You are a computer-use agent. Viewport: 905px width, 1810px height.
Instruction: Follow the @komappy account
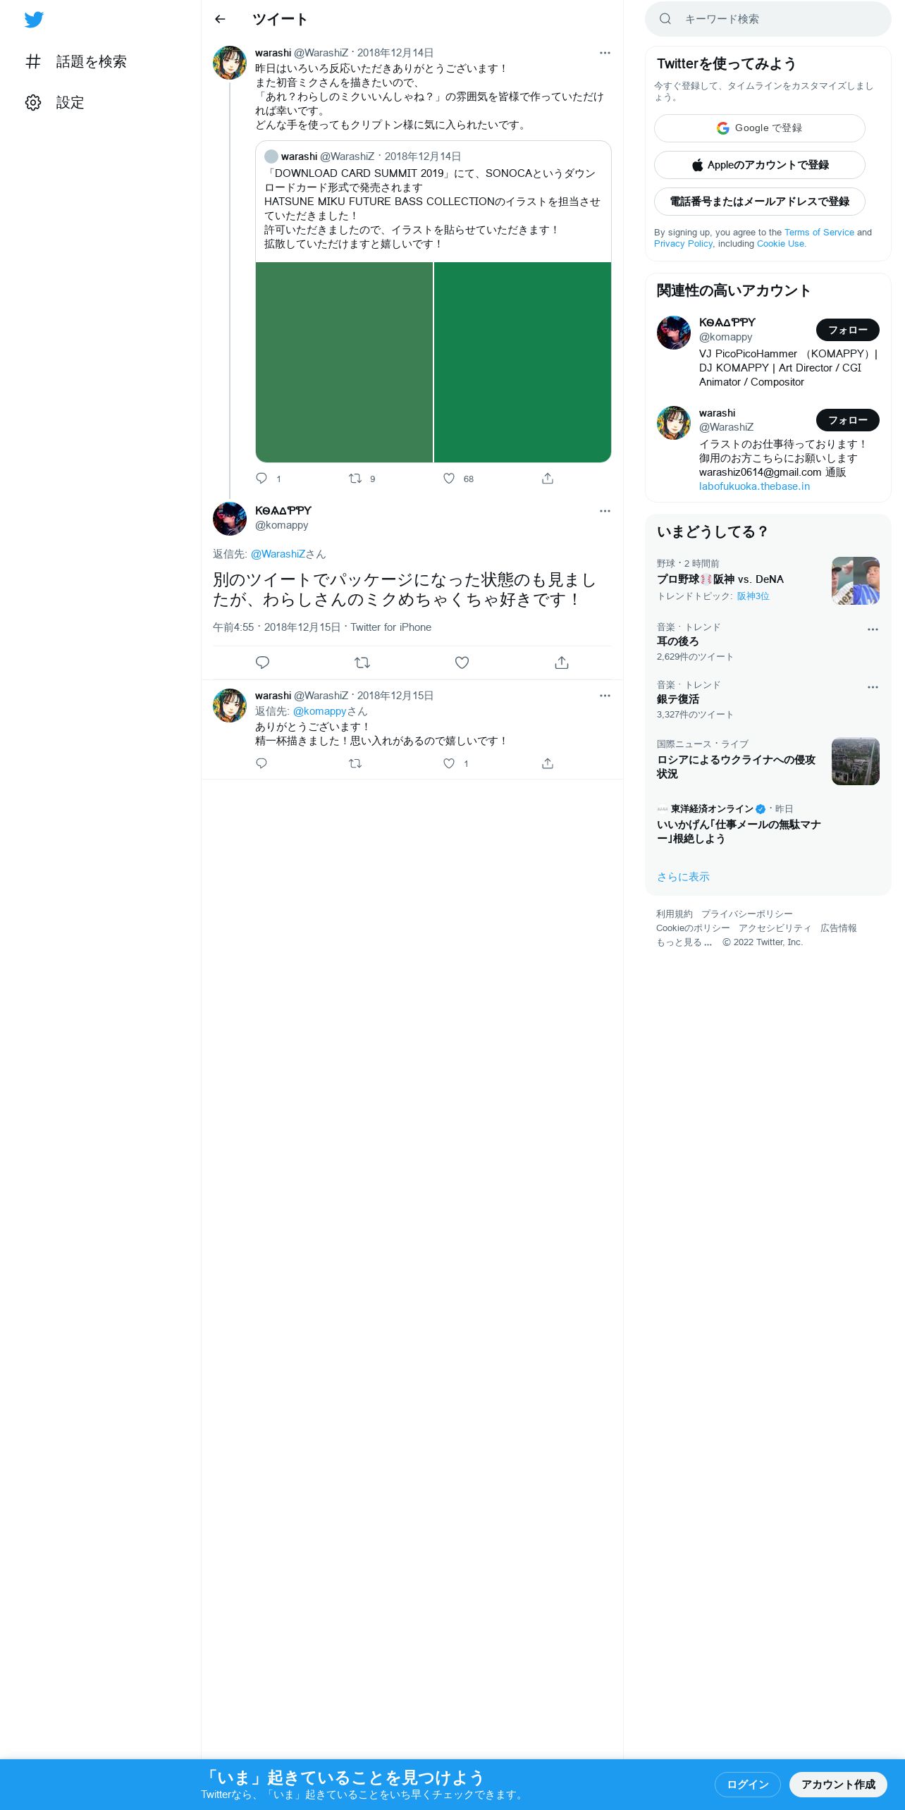tap(848, 330)
